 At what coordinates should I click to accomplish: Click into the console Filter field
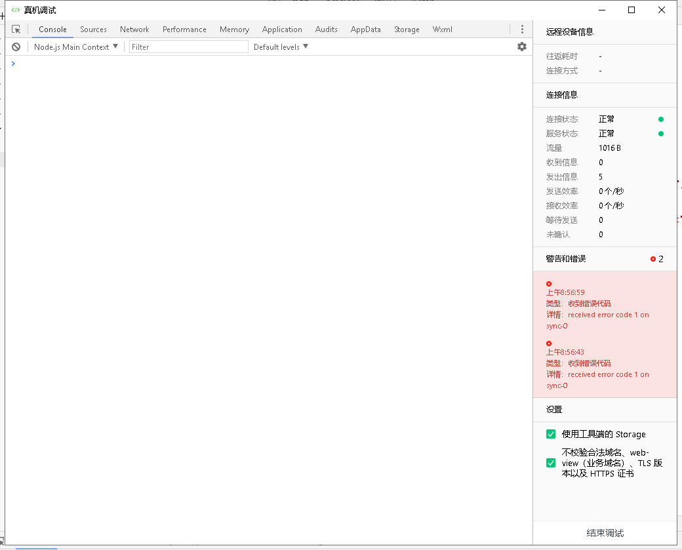189,47
